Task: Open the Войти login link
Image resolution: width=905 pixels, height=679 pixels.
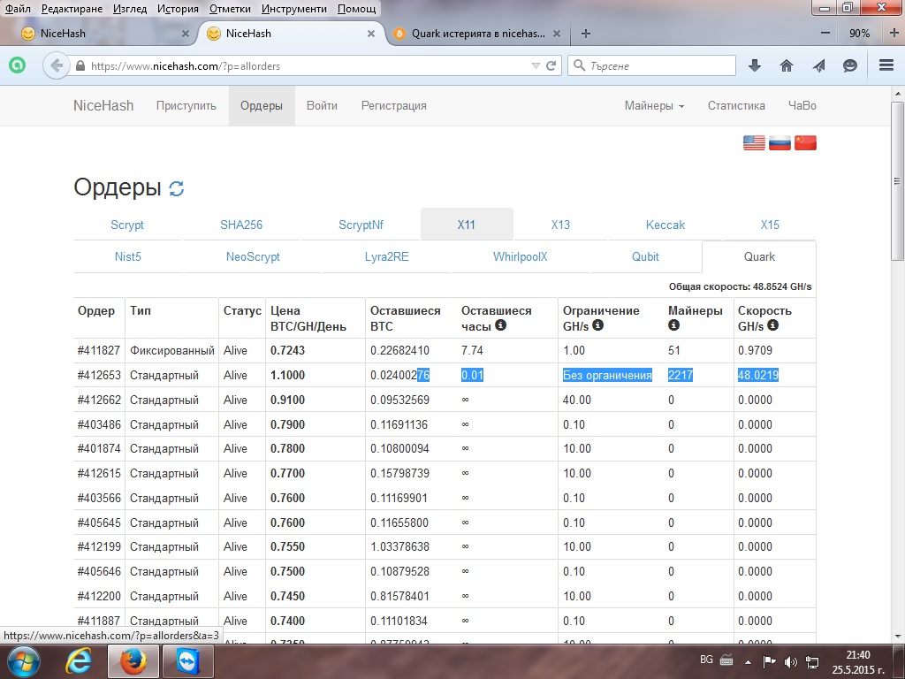Action: click(x=322, y=106)
